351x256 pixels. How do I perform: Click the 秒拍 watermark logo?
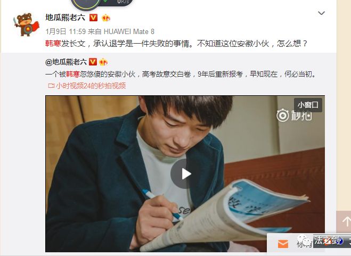pos(294,115)
